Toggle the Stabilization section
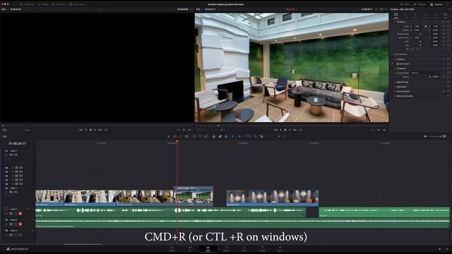 point(394,87)
